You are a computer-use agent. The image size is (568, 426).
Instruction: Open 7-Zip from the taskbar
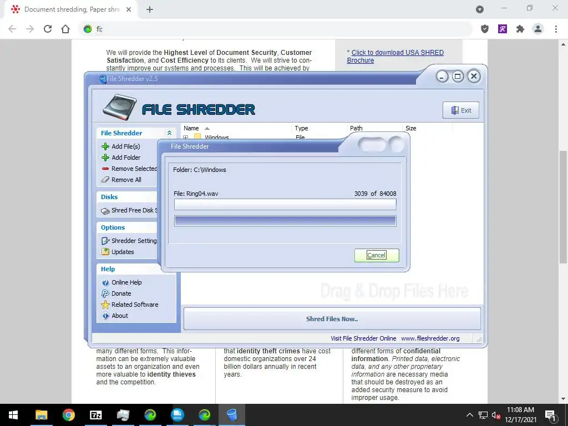(95, 415)
